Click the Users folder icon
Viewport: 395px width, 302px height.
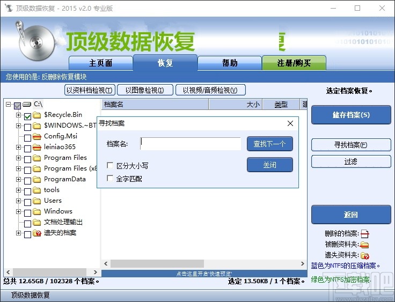pos(37,201)
